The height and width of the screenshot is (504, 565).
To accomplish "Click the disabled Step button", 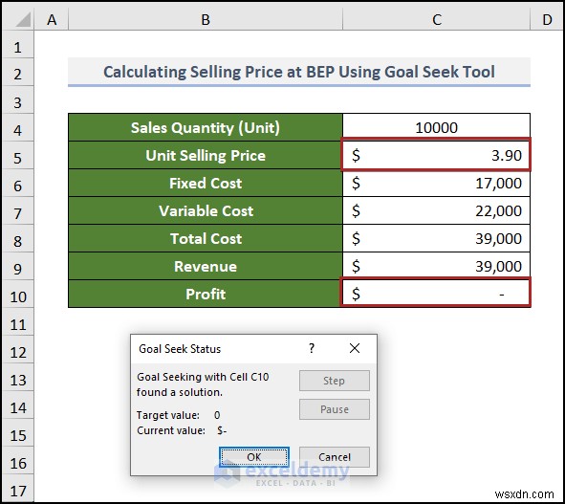I will (x=335, y=381).
